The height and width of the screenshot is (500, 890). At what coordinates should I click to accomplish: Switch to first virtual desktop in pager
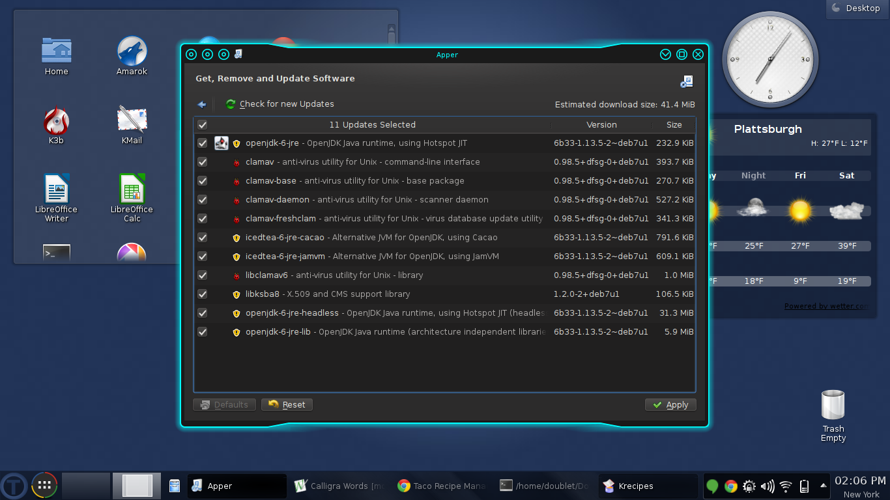[x=86, y=486]
